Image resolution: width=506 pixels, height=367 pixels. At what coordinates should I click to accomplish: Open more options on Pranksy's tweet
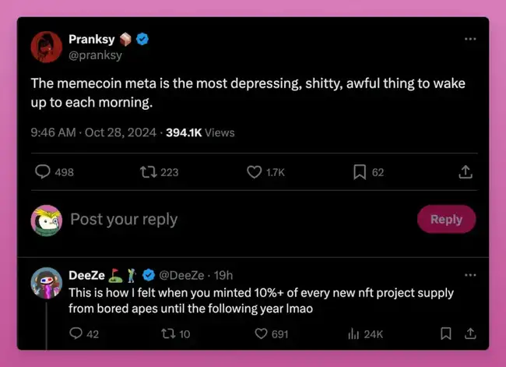tap(470, 39)
